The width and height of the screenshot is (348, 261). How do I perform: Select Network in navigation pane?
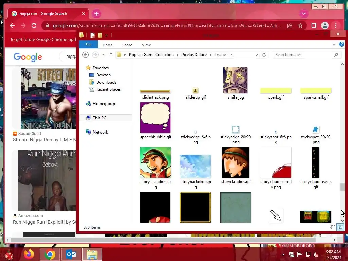tap(100, 132)
